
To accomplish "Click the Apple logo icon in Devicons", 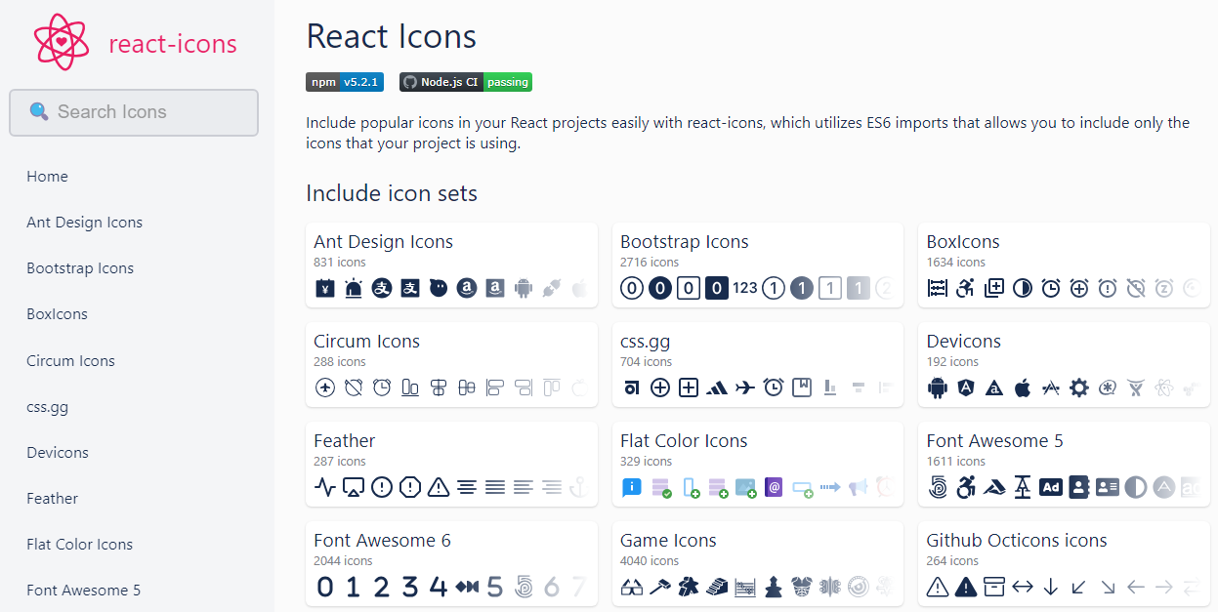I will point(1023,388).
